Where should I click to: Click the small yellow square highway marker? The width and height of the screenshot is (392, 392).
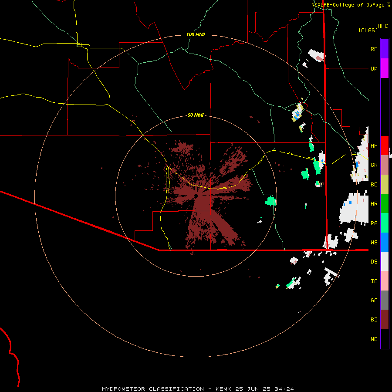point(79,45)
